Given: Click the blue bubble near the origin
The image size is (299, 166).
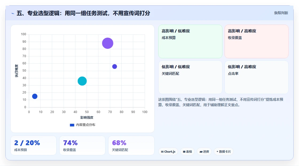Looking at the screenshot, I should point(35,96).
